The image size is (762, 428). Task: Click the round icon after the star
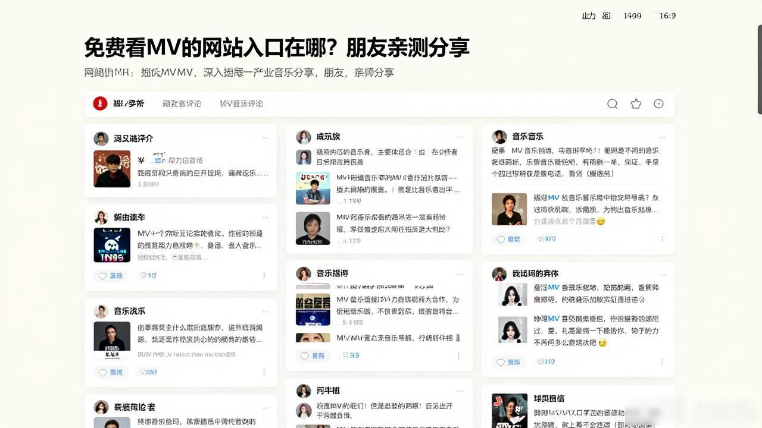[658, 103]
